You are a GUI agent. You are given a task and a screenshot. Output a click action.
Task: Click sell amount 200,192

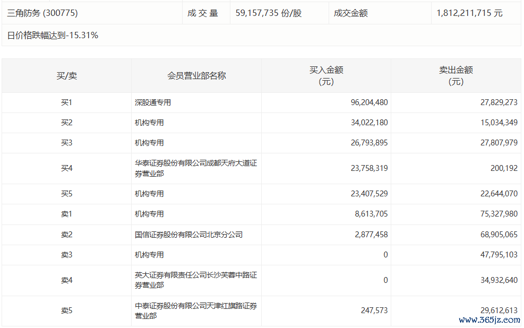point(504,168)
